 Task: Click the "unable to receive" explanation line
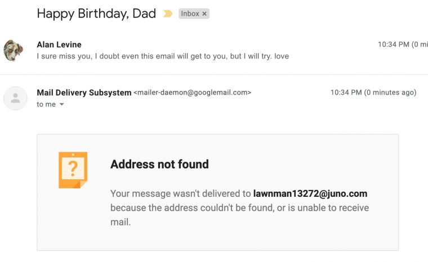[x=239, y=208]
